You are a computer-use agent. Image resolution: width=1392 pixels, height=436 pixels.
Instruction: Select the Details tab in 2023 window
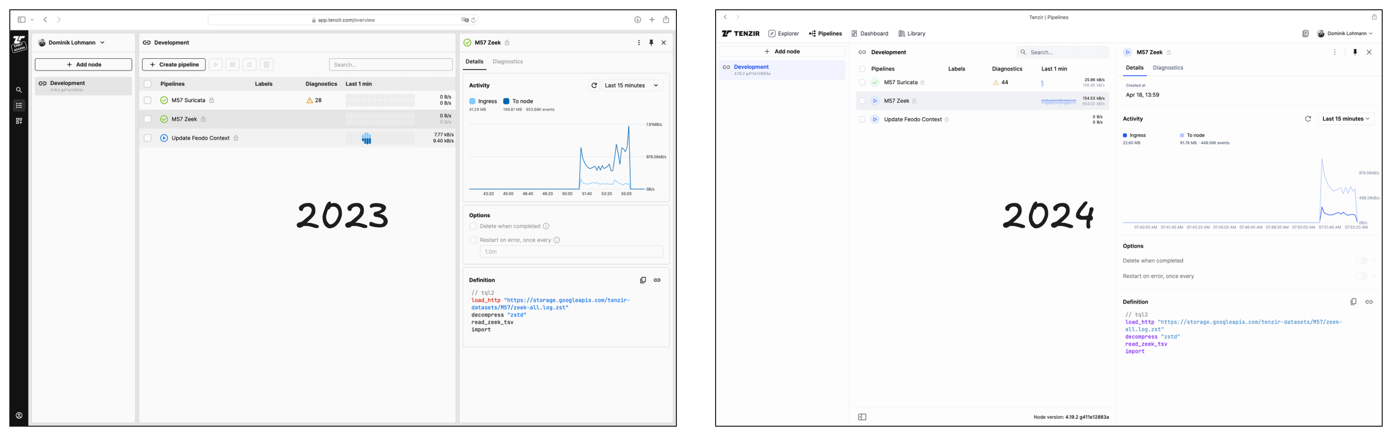pyautogui.click(x=474, y=62)
